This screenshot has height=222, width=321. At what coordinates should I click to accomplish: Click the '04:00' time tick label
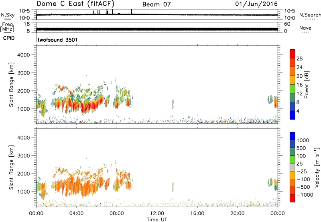(76, 214)
